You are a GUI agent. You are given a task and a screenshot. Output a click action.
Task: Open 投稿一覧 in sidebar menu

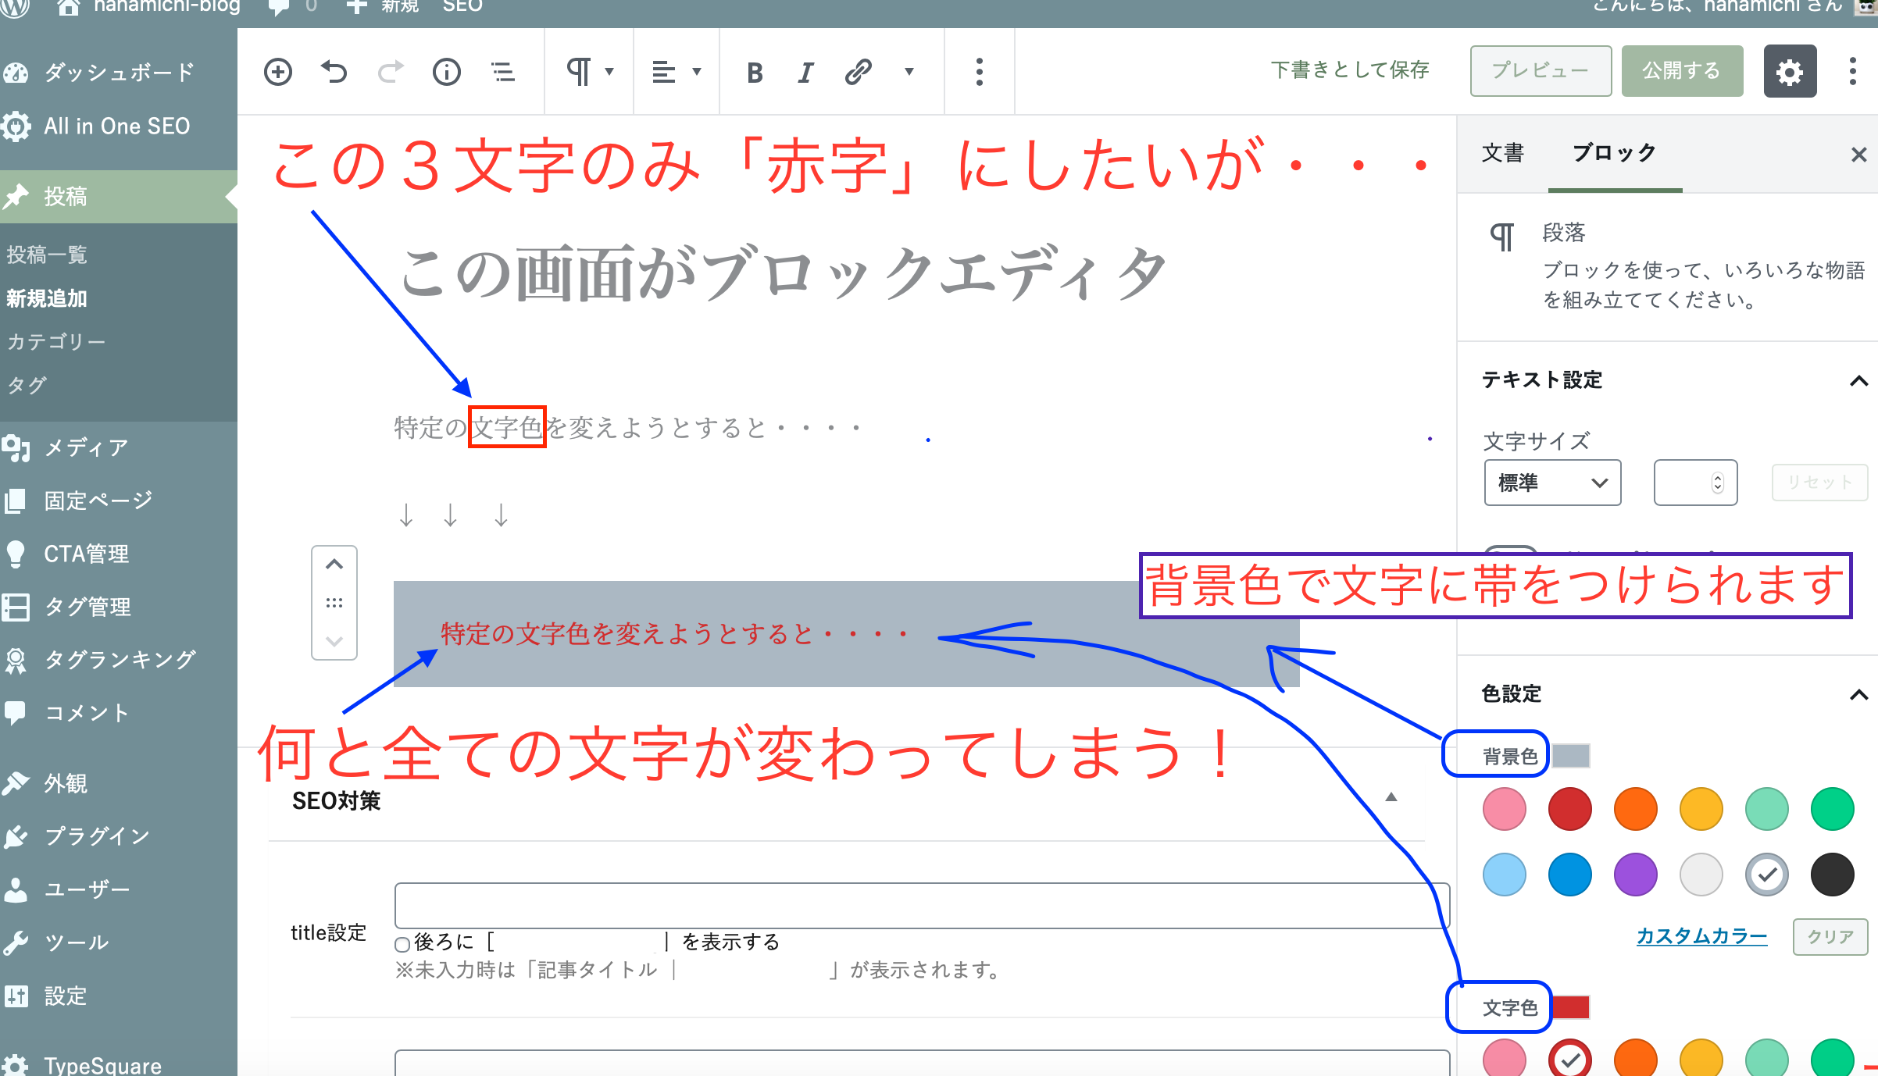[x=47, y=255]
